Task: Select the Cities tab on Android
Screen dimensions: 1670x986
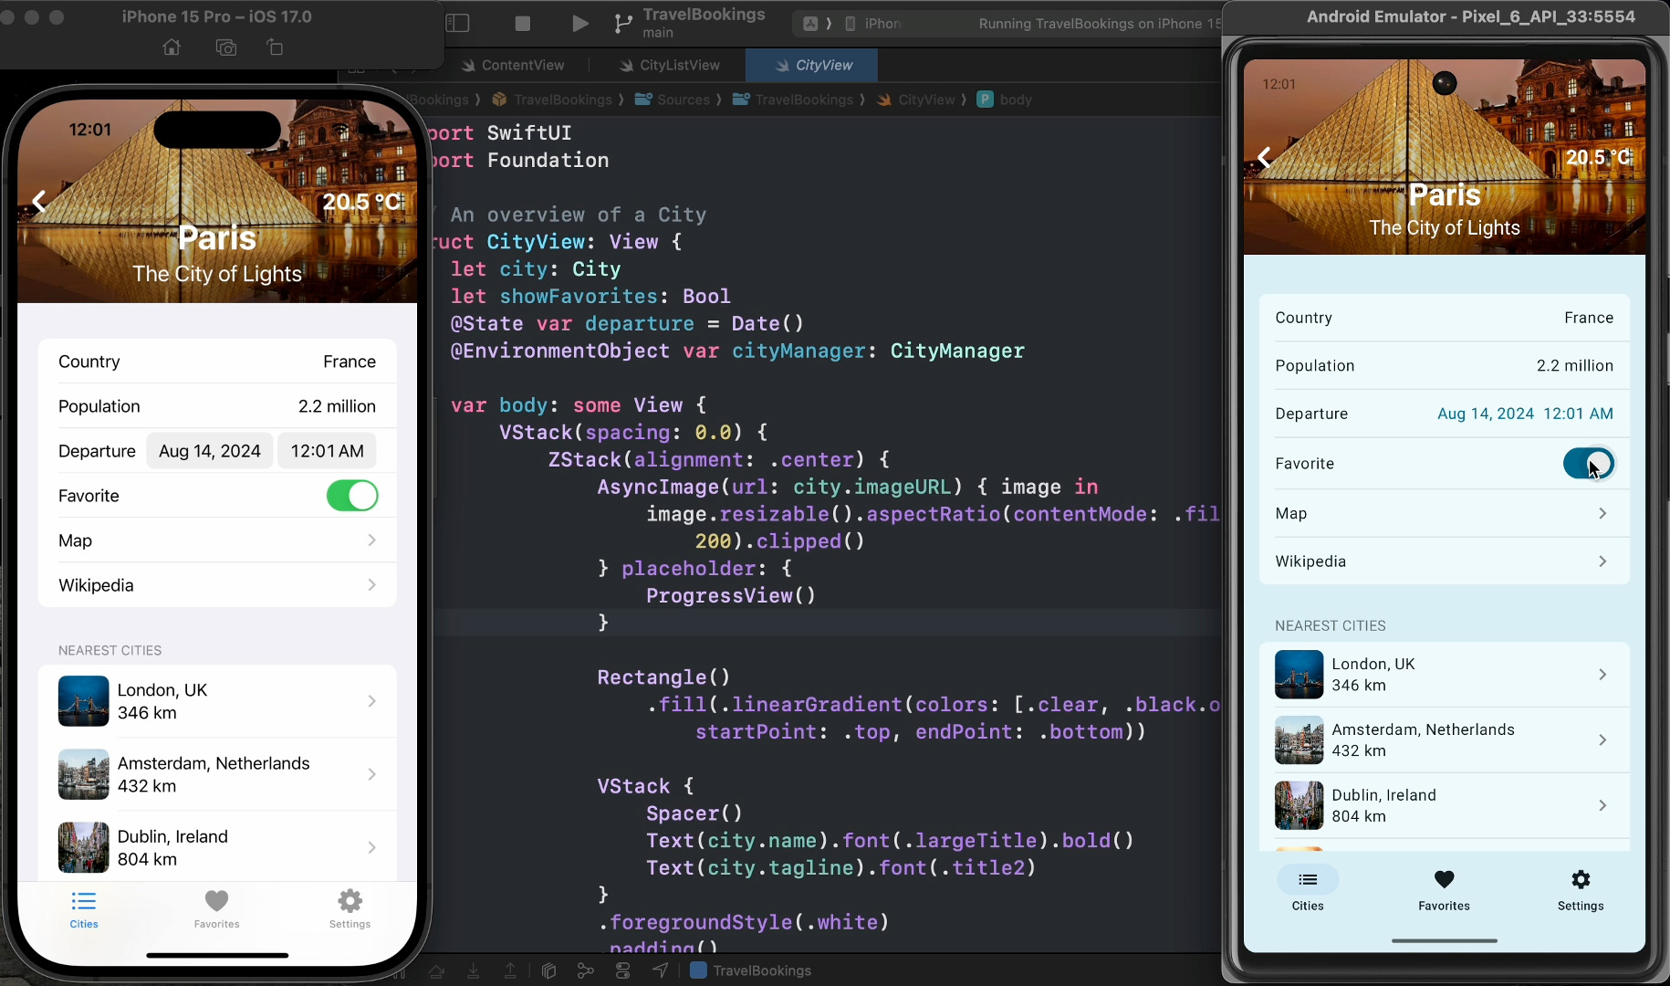Action: [x=1308, y=889]
